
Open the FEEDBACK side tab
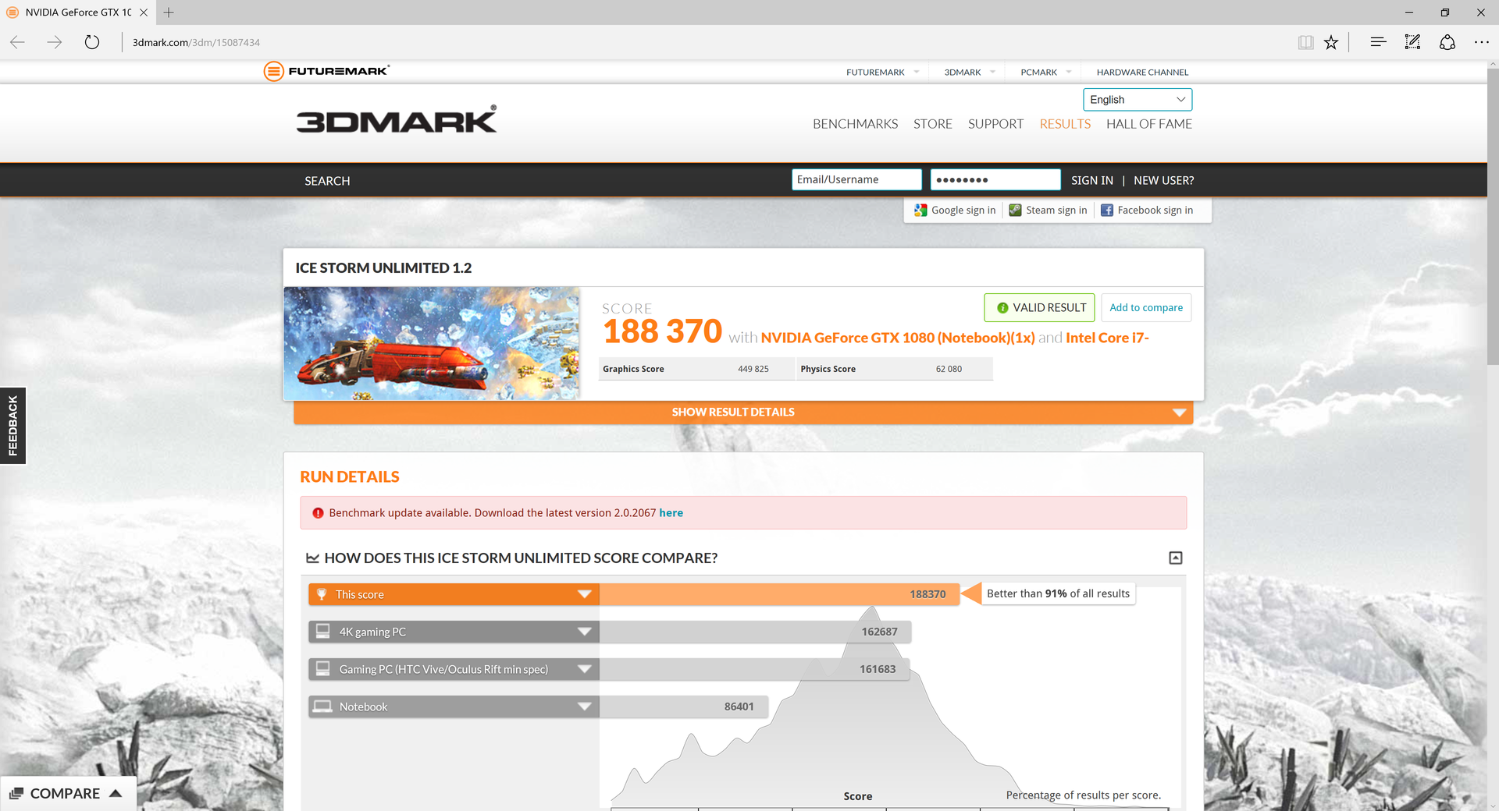pos(12,426)
